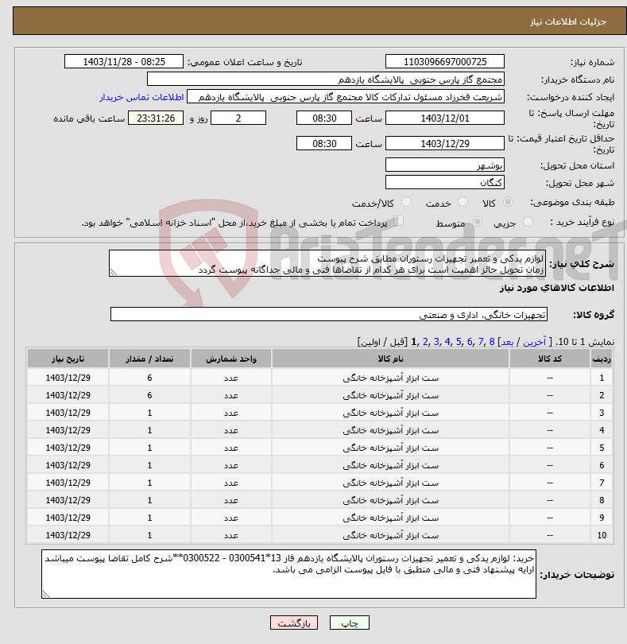This screenshot has height=644, width=627.
Task: Select the جزیی purchase type radio
Action: coord(528,222)
